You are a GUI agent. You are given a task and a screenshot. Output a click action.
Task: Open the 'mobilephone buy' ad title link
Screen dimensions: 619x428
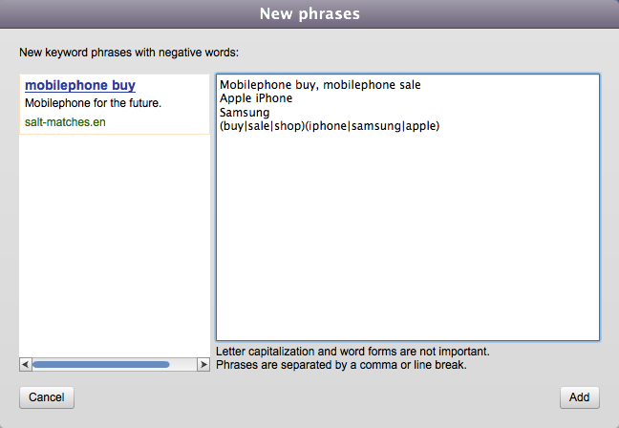click(x=80, y=85)
